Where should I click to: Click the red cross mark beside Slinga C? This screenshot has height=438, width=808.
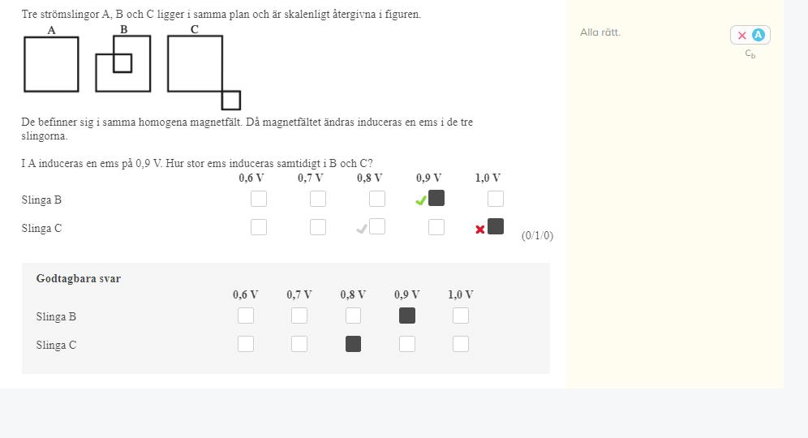tap(480, 230)
